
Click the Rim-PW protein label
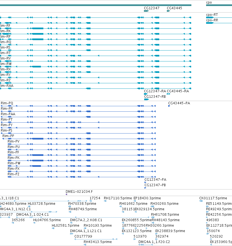tap(14, 163)
